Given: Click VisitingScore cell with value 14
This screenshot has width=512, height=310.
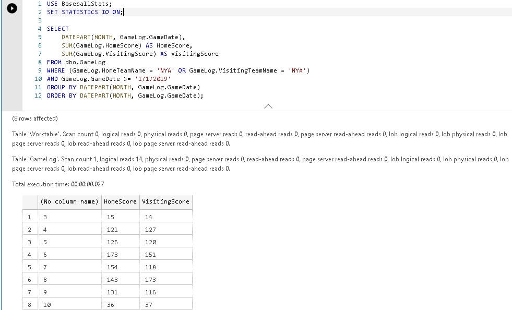Looking at the screenshot, I should pyautogui.click(x=165, y=217).
